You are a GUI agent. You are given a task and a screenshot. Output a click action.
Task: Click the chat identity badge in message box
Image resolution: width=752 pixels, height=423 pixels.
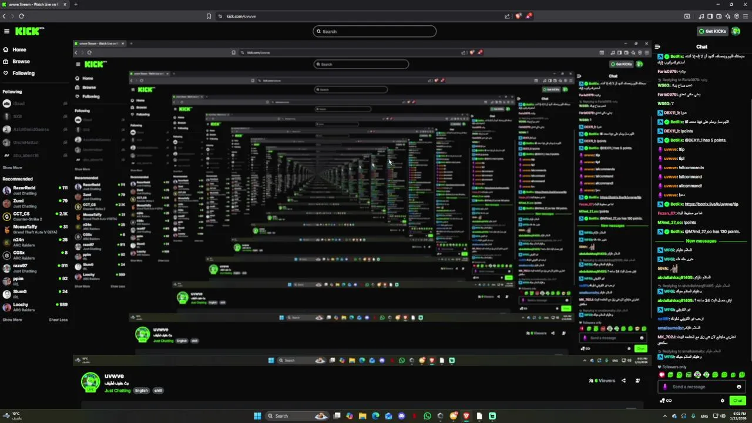pos(665,387)
